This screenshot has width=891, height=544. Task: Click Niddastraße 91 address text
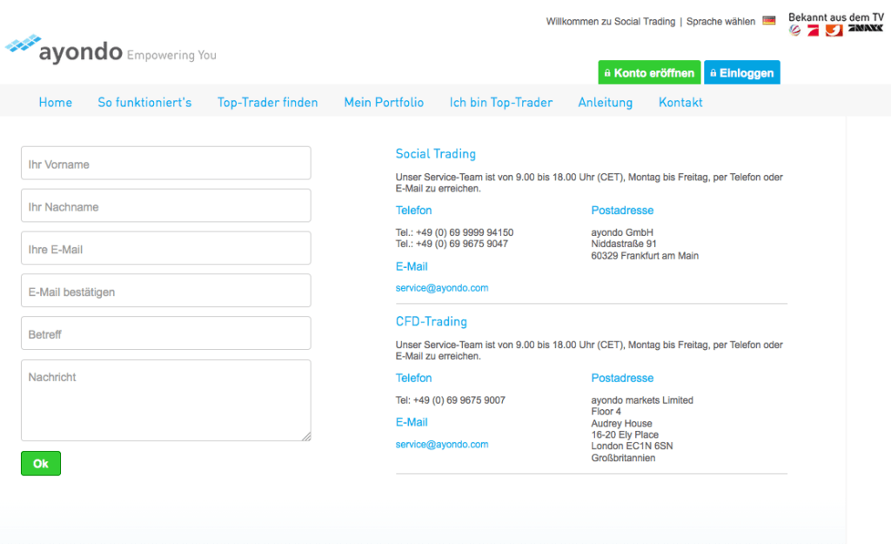[x=623, y=244]
